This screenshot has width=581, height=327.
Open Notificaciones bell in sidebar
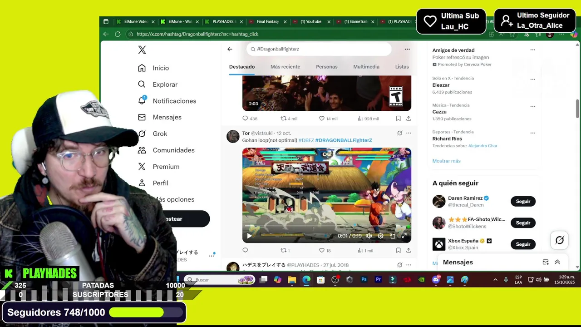click(167, 101)
